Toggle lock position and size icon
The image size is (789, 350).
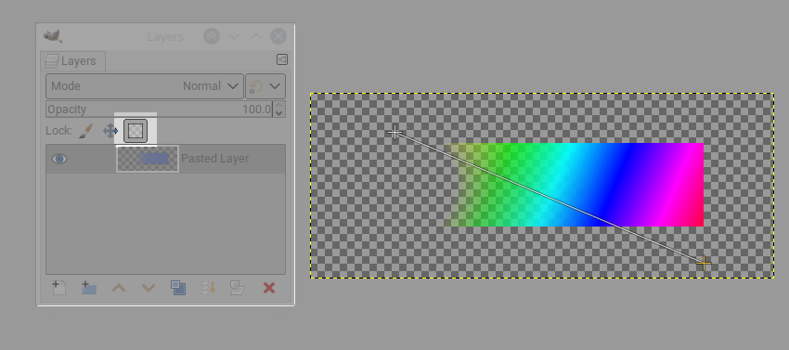coord(110,132)
